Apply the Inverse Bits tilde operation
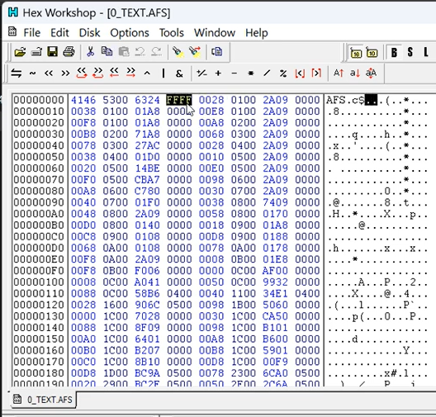Screen dimensions: 436x417 (x=32, y=73)
